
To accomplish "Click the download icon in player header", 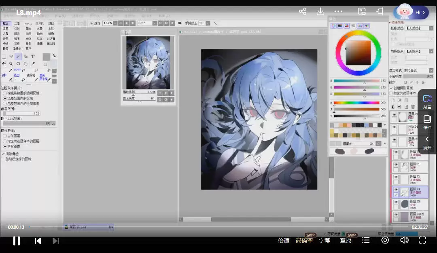I will (320, 11).
